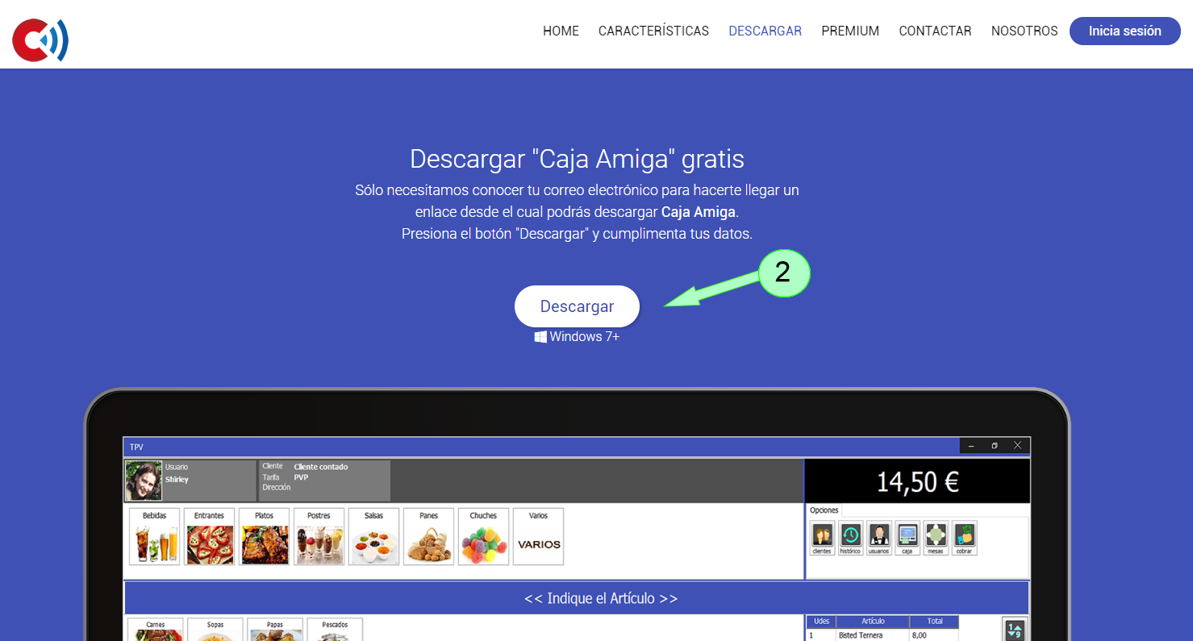Go to the PREMIUM page
Image resolution: width=1193 pixels, height=641 pixels.
[x=850, y=31]
